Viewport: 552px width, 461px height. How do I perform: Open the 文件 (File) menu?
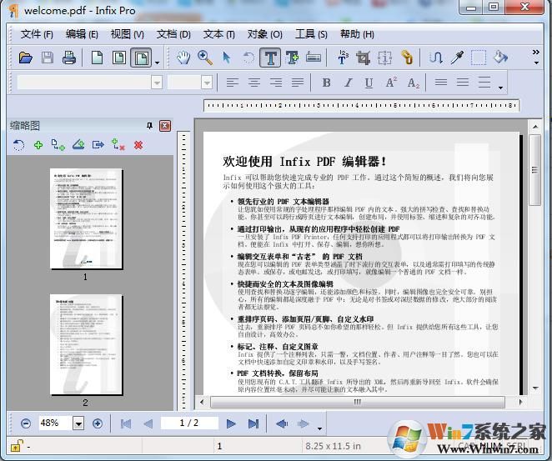coord(37,34)
